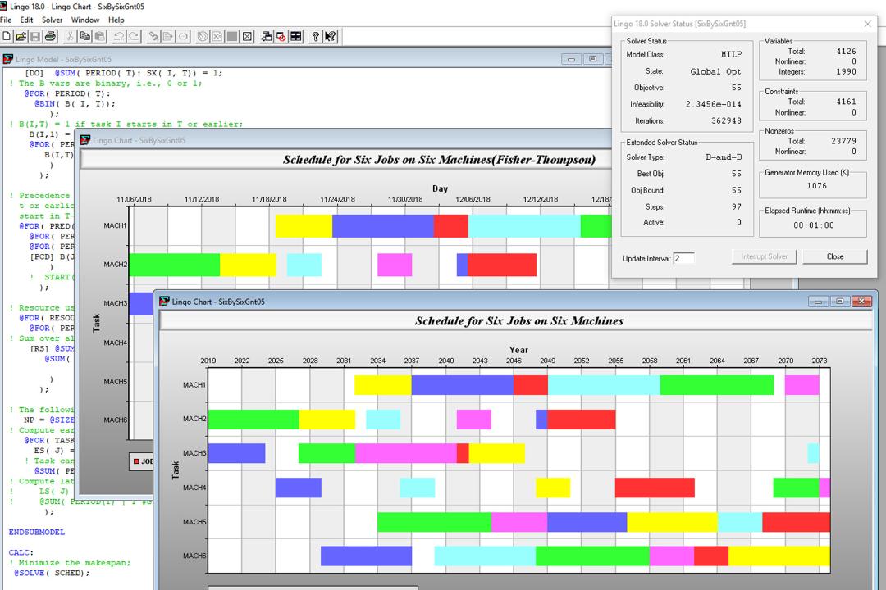Activate context help pointer icon

pos(330,37)
